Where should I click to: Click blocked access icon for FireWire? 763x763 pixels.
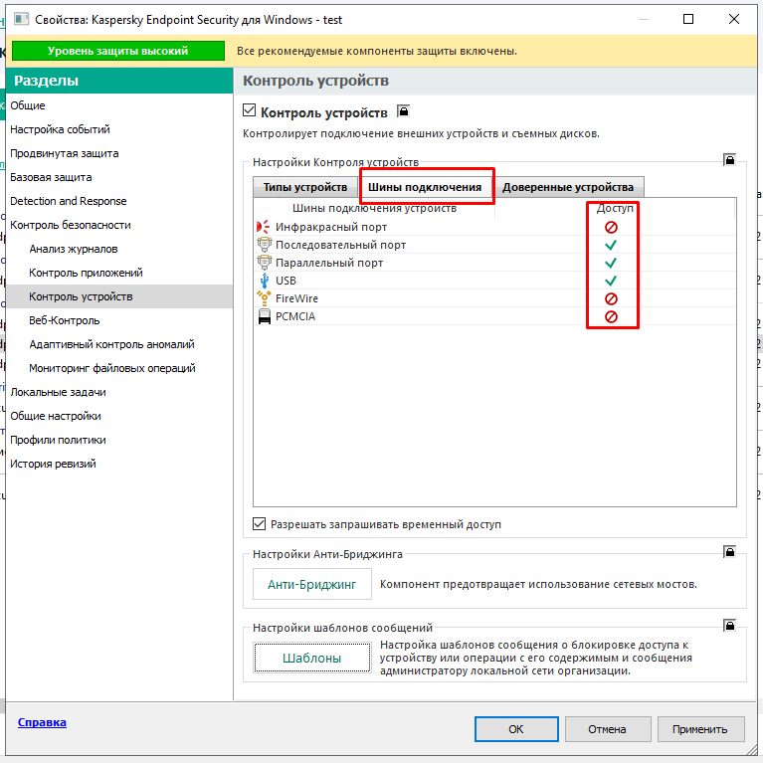pyautogui.click(x=611, y=298)
